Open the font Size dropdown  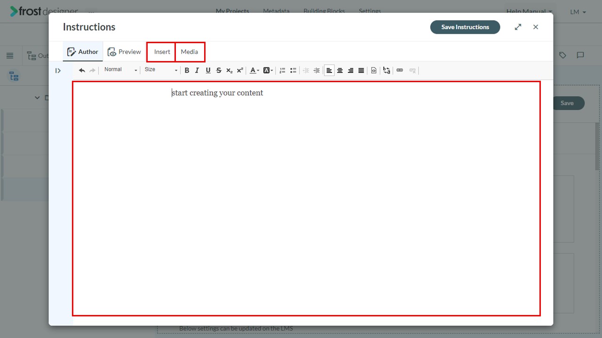click(161, 70)
